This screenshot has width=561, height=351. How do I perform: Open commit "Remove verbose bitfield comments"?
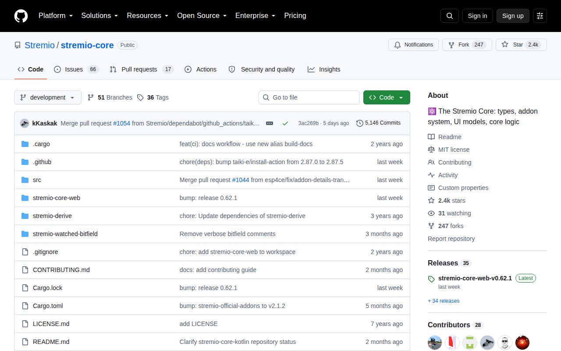click(227, 234)
